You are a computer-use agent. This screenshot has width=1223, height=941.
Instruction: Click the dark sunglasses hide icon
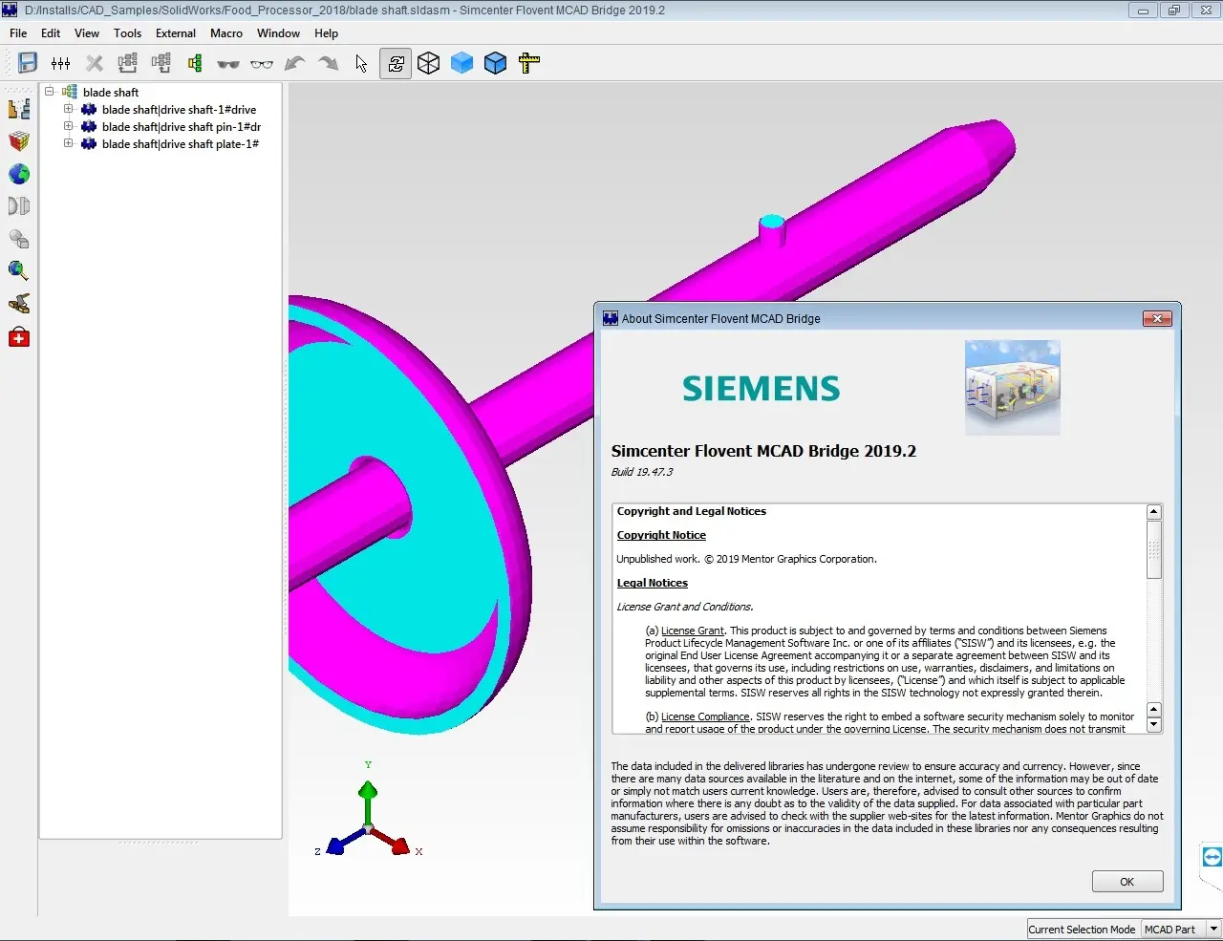point(228,64)
